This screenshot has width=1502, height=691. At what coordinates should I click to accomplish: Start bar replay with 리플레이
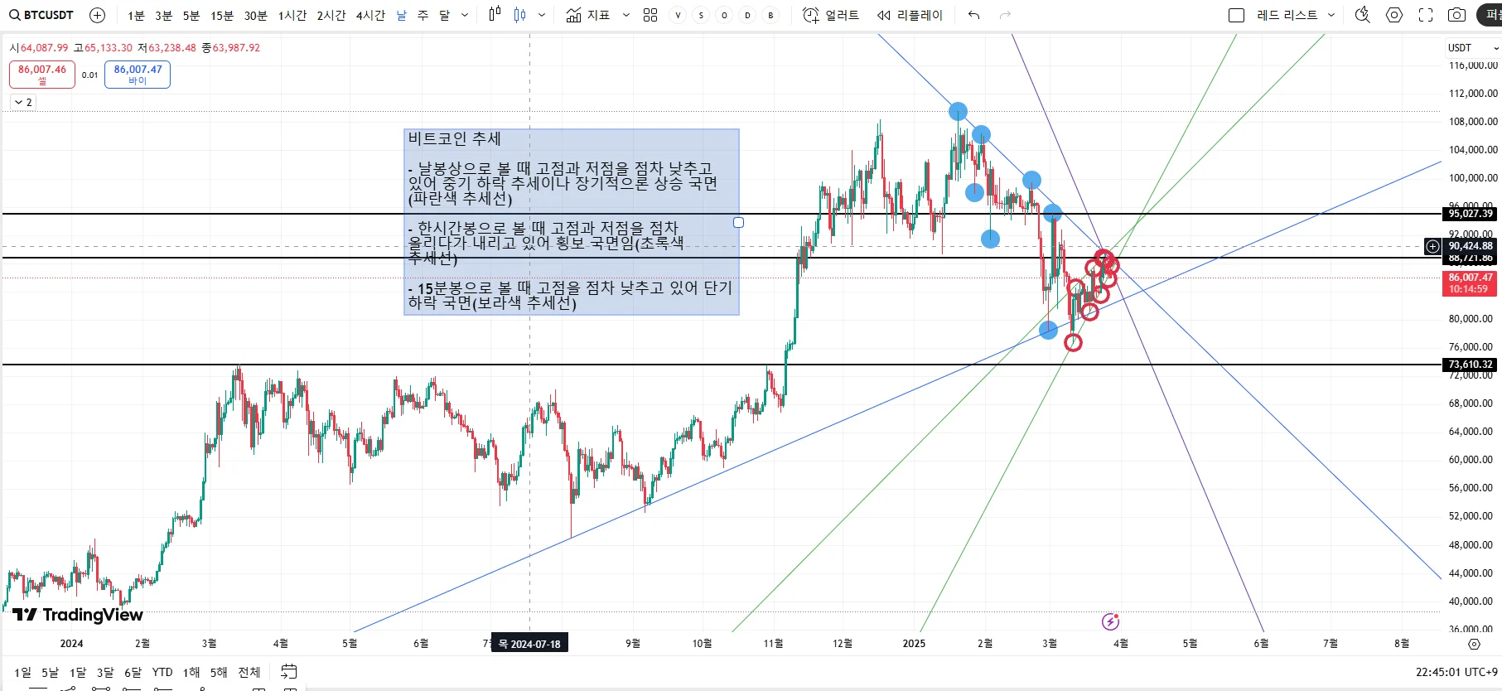[x=910, y=15]
